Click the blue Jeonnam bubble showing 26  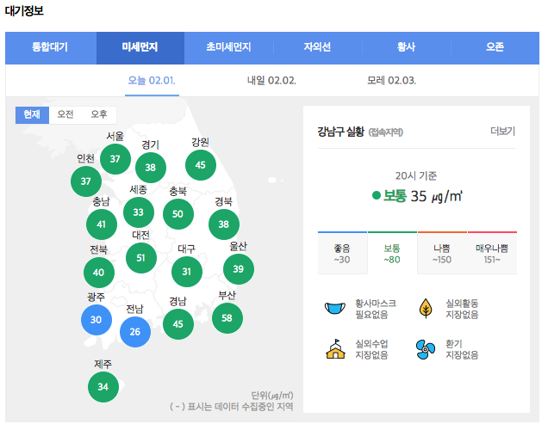pyautogui.click(x=134, y=332)
